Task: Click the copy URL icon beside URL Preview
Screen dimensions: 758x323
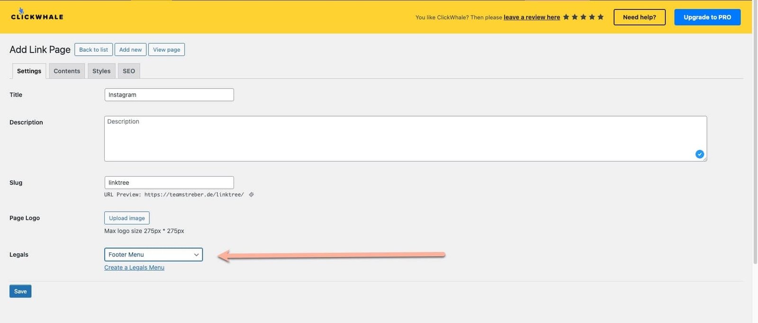Action: [251, 195]
